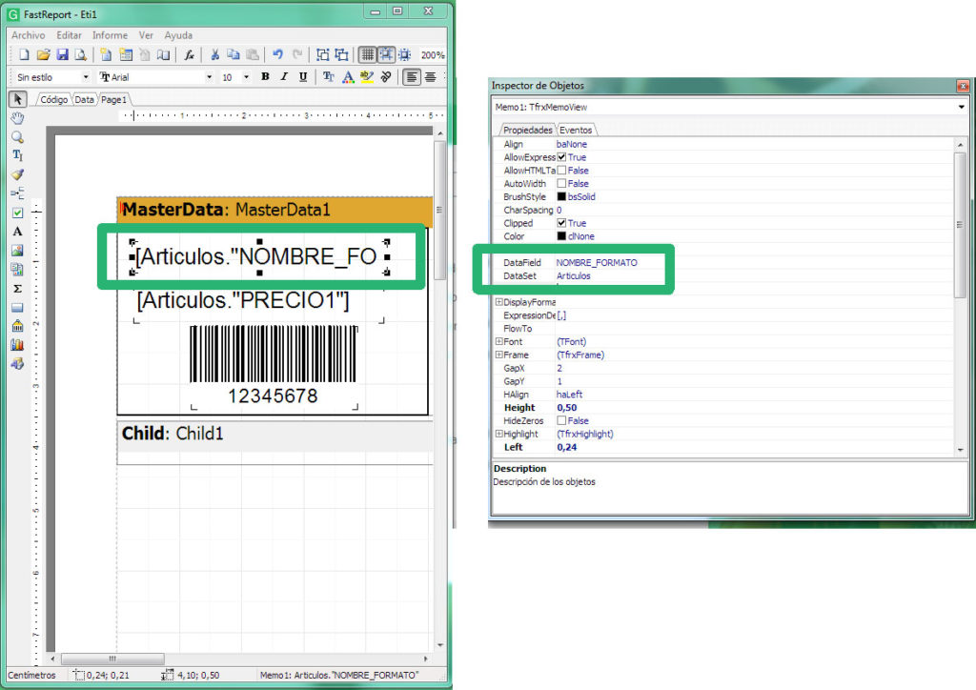Switch to the Código tab
The image size is (976, 690).
[x=53, y=99]
